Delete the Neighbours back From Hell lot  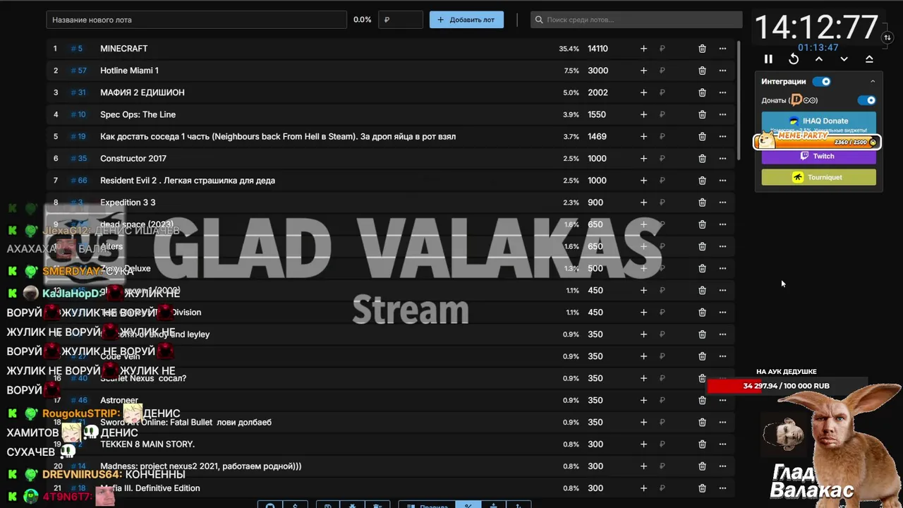pos(702,136)
